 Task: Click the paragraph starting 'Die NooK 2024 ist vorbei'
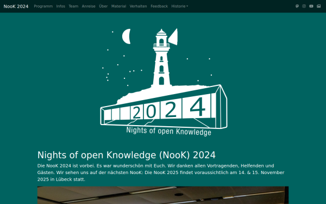coord(161,172)
